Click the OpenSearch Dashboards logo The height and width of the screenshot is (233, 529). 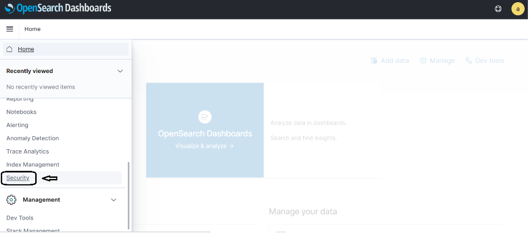tap(58, 8)
